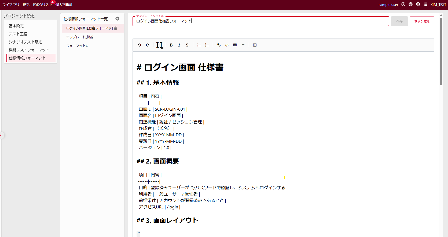Viewport: 448px width, 237px height.
Task: Click the redo icon in editor toolbar
Action: [x=147, y=45]
